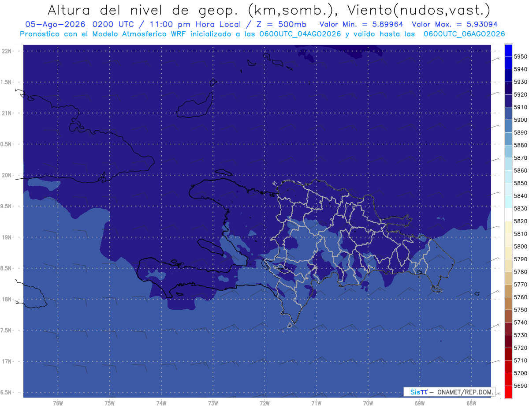Click the 'Pronóstico con el Modelo Atmosferico WRF' text
The image size is (529, 409).
point(104,34)
